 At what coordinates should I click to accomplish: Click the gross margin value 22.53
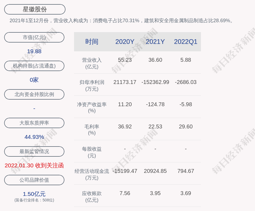155,126
